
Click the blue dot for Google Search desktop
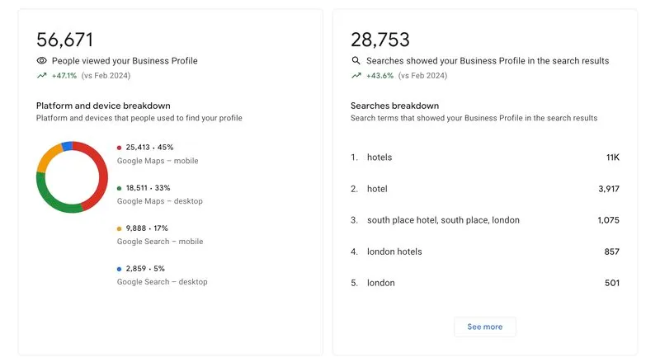click(x=120, y=269)
